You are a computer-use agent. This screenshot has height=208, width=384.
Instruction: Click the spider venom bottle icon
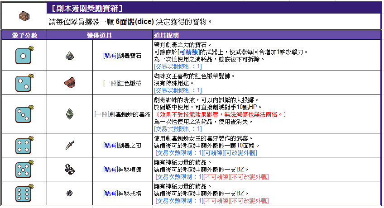(70, 114)
